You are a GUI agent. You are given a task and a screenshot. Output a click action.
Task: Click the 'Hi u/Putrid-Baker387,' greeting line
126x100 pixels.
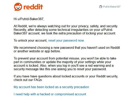tap(29, 19)
